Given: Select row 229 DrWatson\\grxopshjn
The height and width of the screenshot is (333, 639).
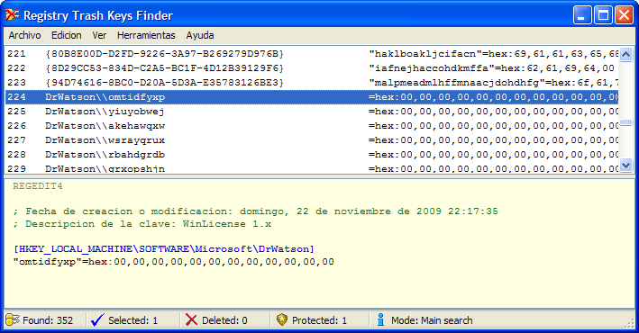Looking at the screenshot, I should 312,168.
